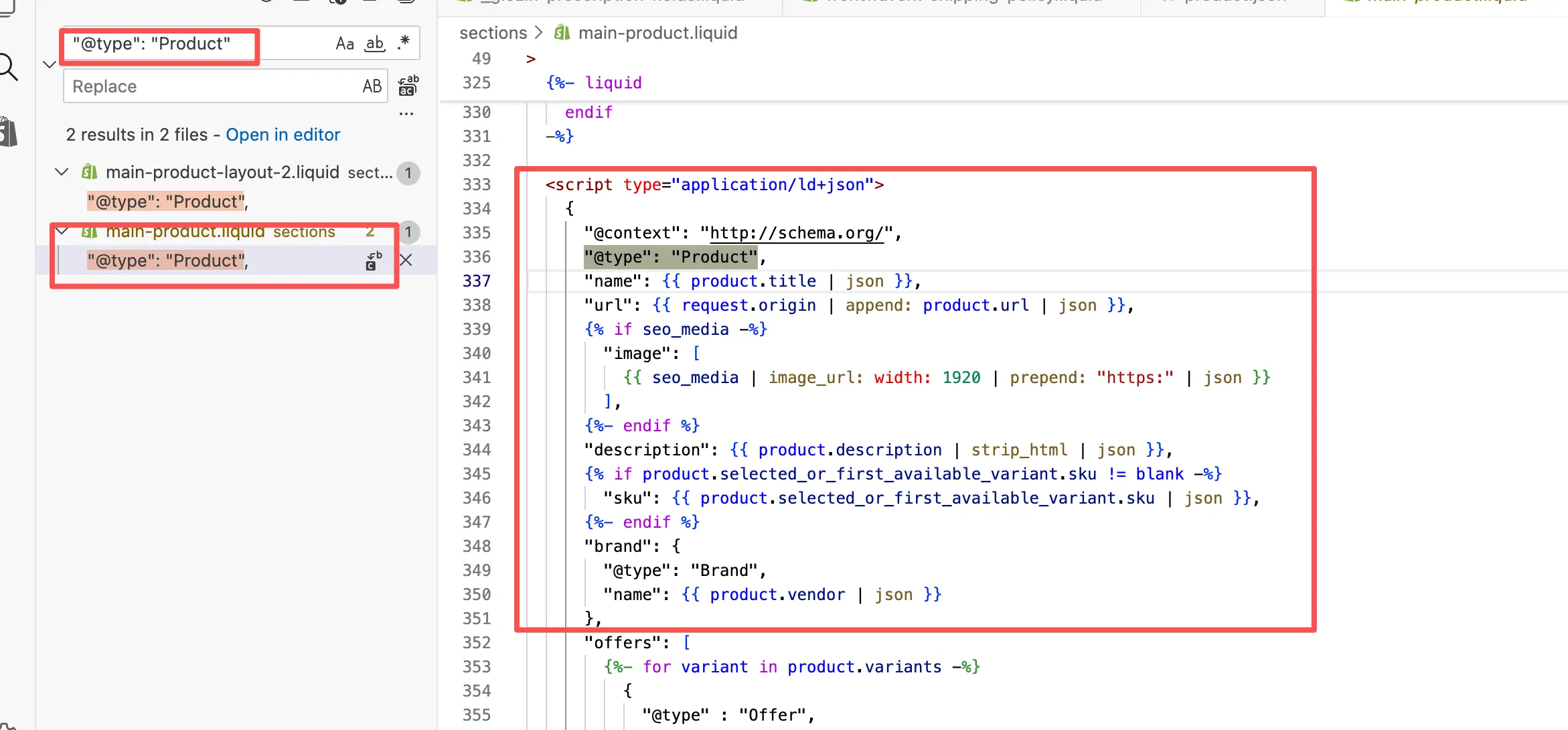Image resolution: width=1568 pixels, height=730 pixels.
Task: Click the "@type": "Brand" line
Action: pyautogui.click(x=685, y=570)
